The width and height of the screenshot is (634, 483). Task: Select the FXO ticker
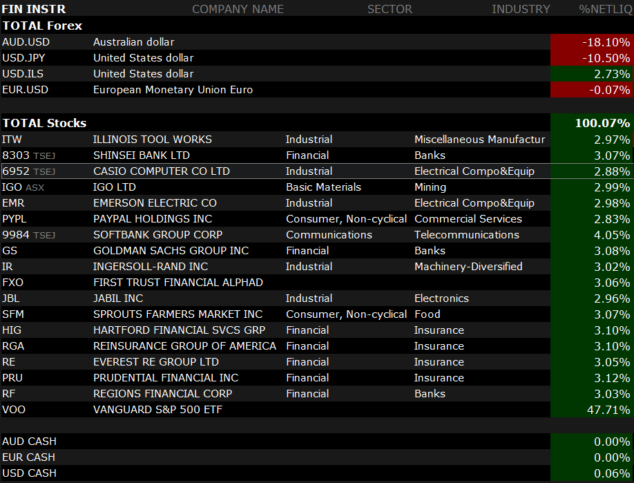(12, 283)
